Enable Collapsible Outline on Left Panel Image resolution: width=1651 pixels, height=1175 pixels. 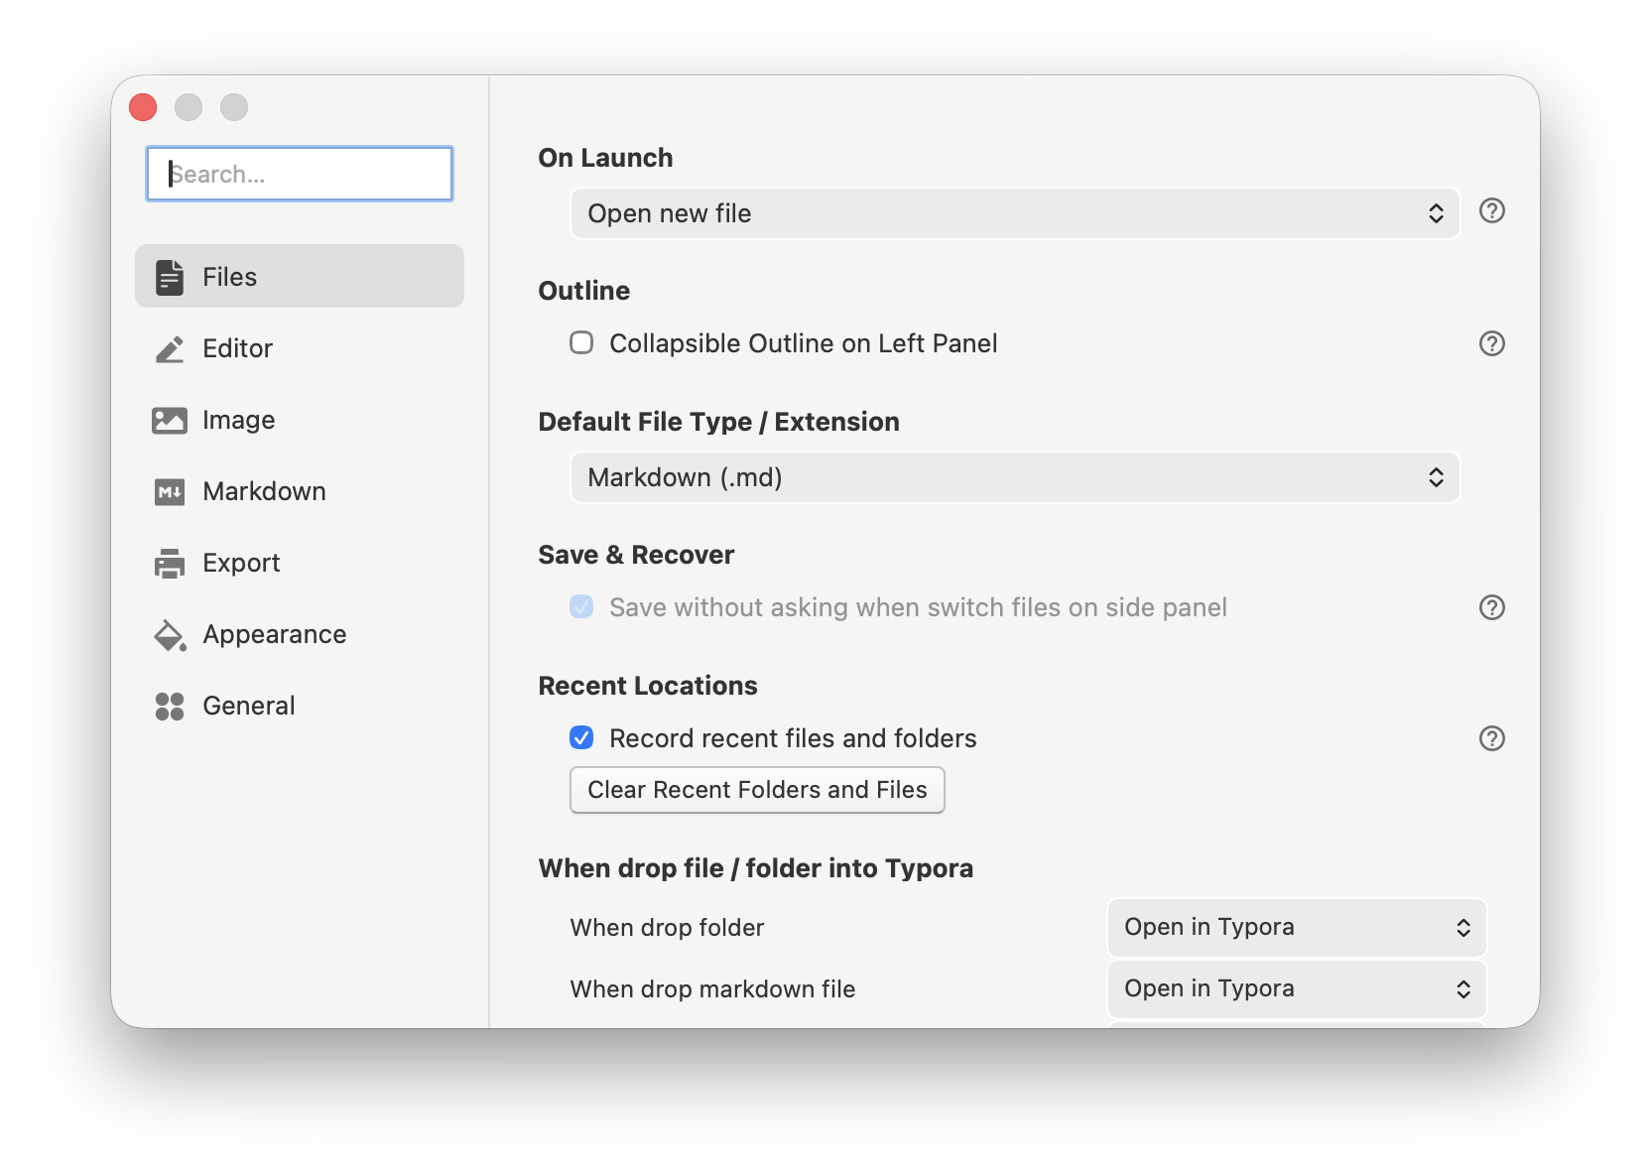click(x=581, y=342)
